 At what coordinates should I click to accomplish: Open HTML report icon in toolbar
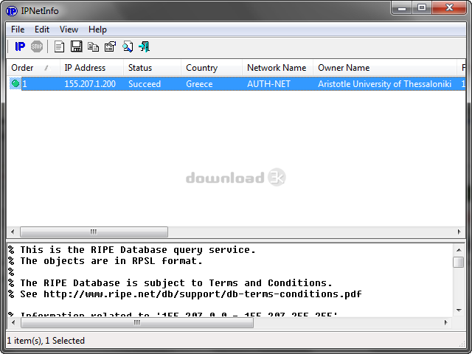[59, 46]
